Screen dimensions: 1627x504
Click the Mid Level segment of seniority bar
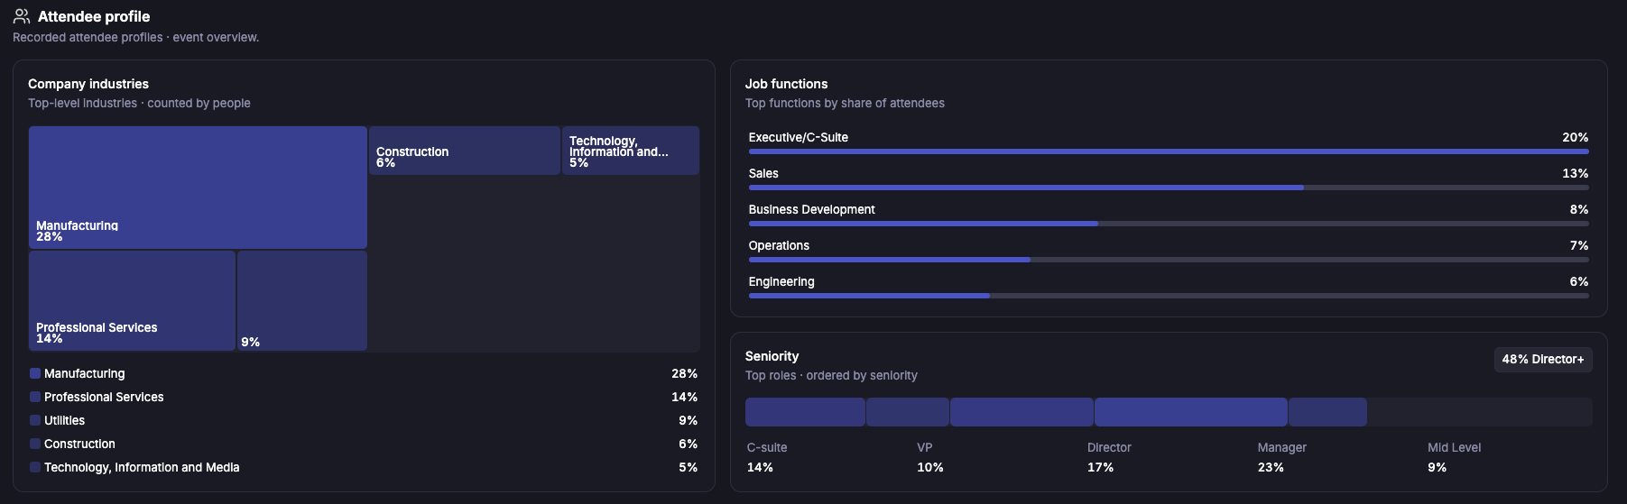(1327, 412)
